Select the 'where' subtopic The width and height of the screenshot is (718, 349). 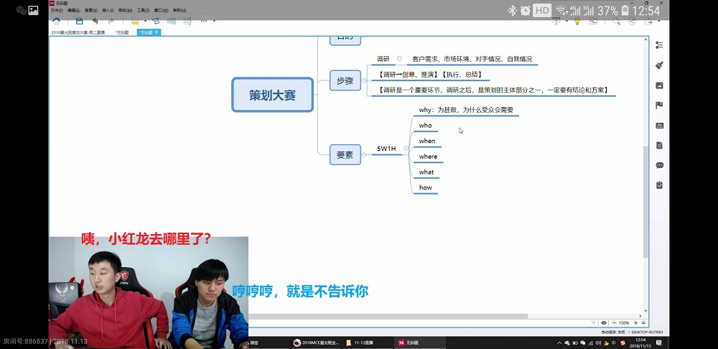click(x=428, y=157)
